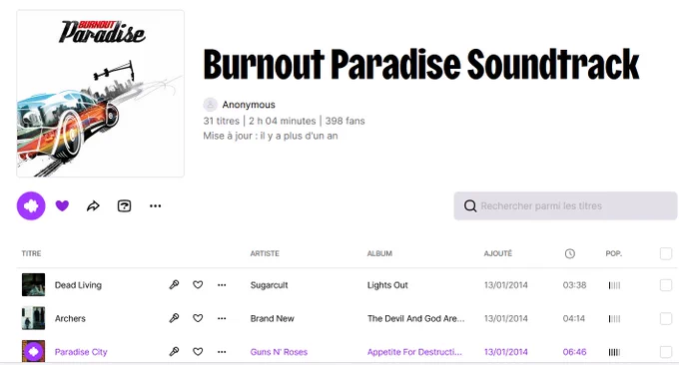Open more options for Paradise City
The image size is (679, 365).
(222, 352)
